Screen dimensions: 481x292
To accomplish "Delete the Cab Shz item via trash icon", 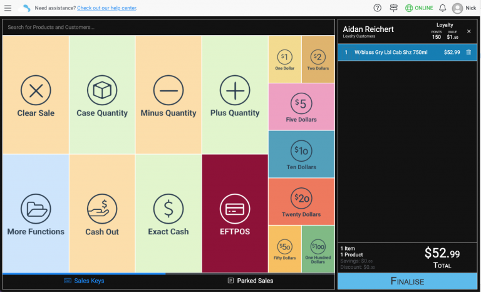I will [468, 52].
